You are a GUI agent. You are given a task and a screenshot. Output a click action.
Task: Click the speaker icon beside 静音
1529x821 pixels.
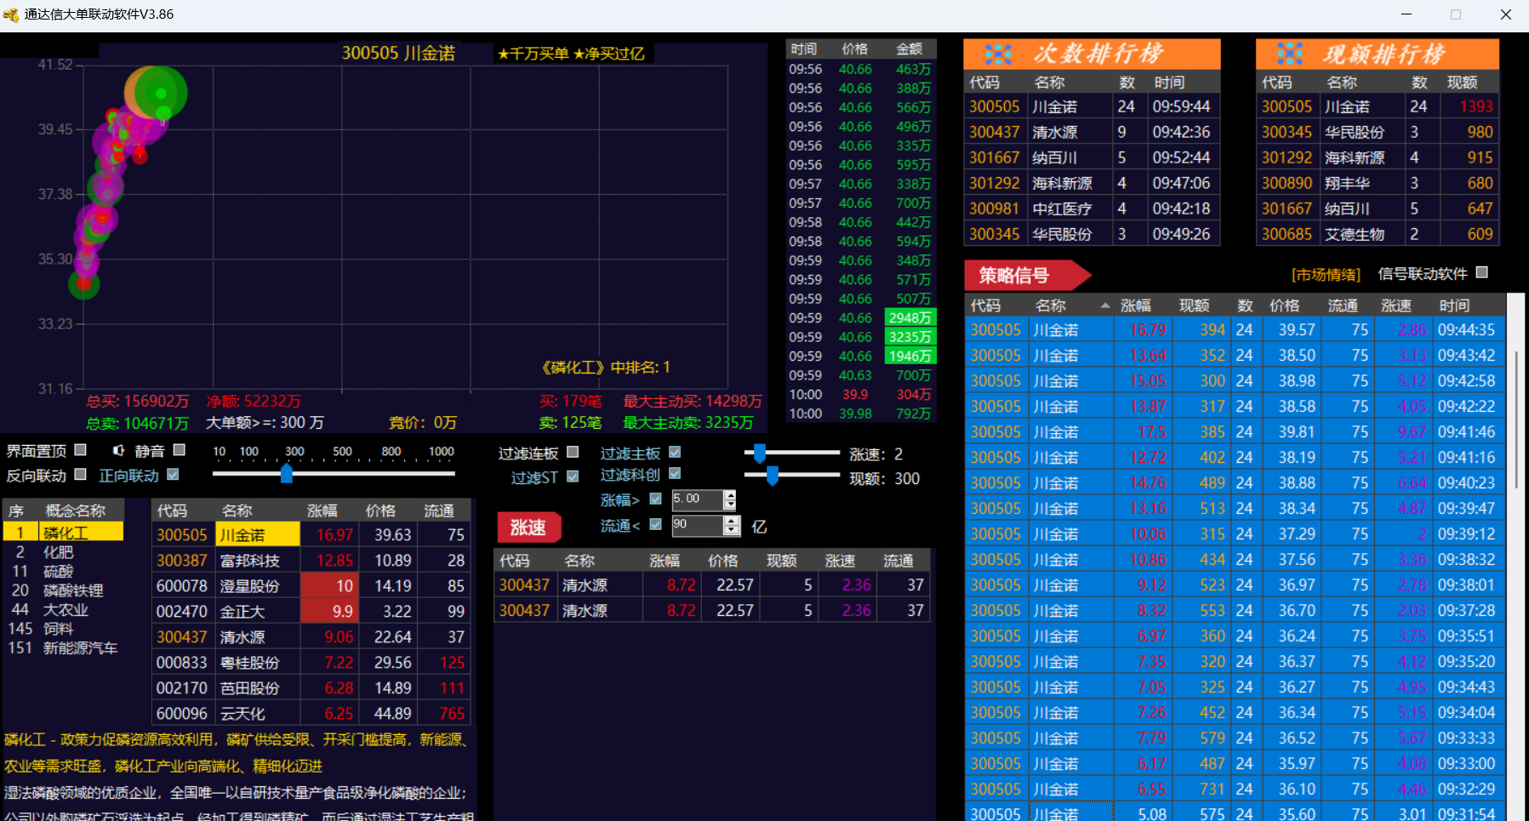coord(118,450)
